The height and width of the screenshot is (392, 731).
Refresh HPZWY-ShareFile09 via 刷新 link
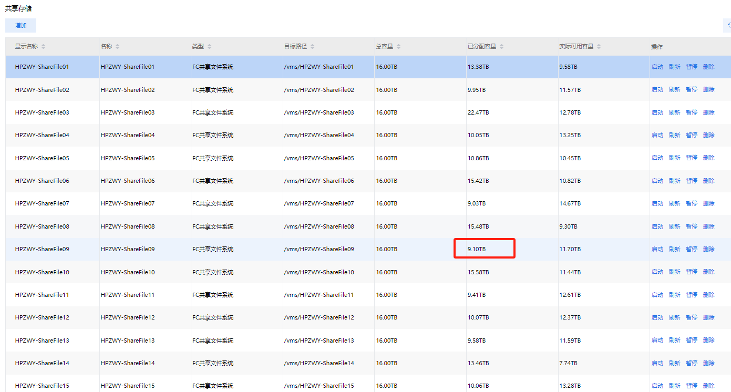[674, 249]
